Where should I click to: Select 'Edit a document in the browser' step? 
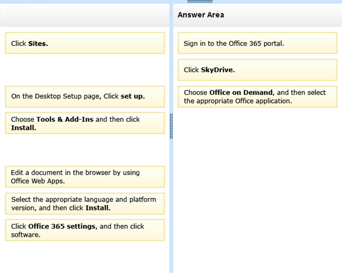click(85, 177)
